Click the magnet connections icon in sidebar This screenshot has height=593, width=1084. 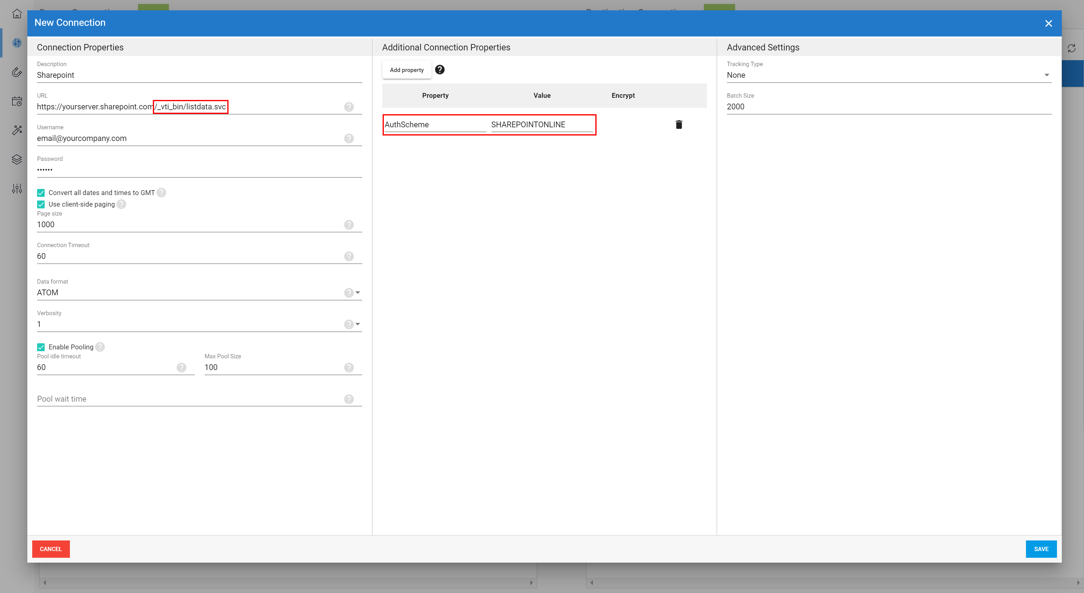point(17,72)
